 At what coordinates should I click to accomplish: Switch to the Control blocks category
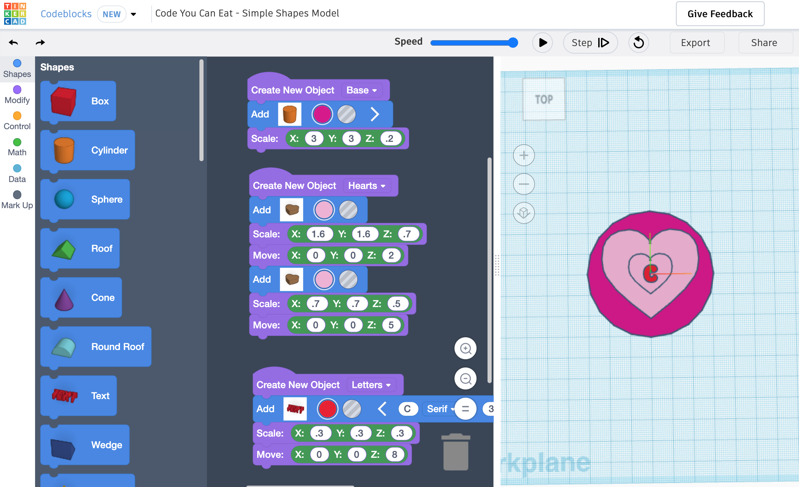(17, 121)
